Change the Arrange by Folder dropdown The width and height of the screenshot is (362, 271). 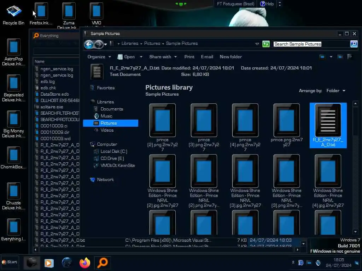click(x=336, y=91)
